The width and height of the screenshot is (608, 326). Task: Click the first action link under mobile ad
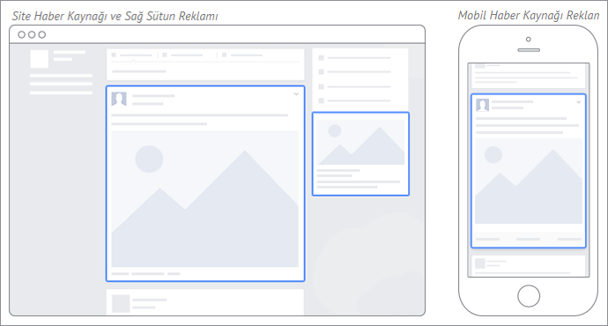pyautogui.click(x=487, y=239)
